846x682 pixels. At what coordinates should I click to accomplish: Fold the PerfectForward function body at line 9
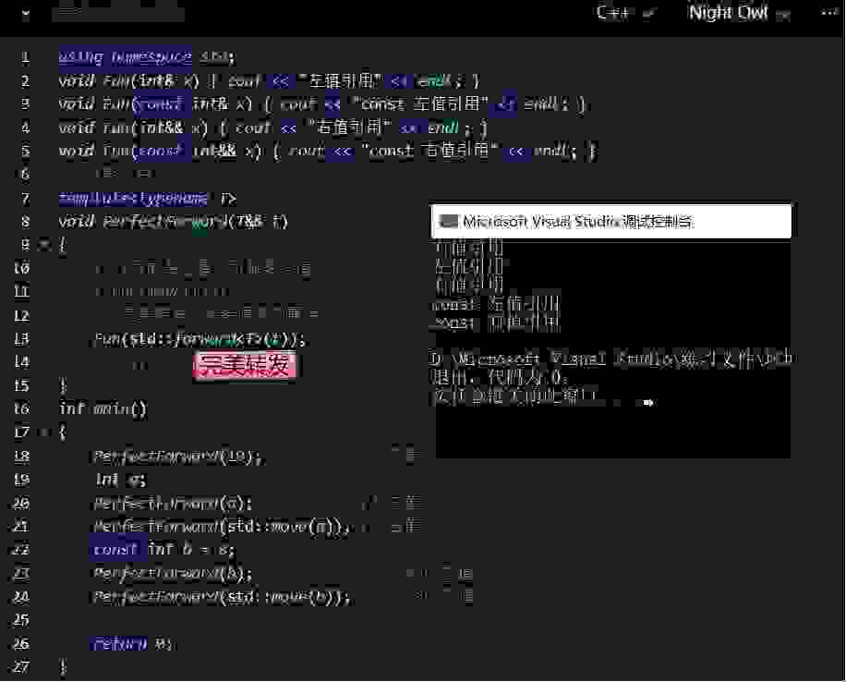point(42,245)
